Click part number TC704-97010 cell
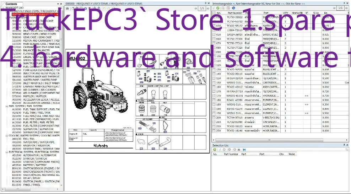 tap(234, 118)
